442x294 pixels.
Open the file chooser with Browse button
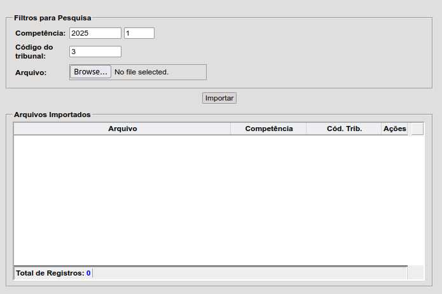click(90, 72)
